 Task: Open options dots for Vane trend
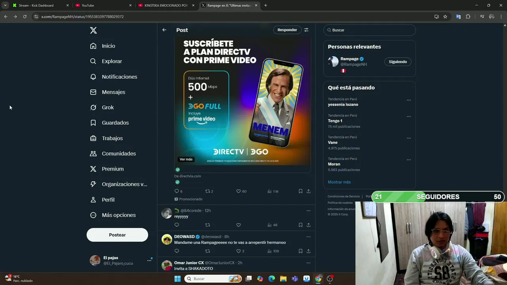click(x=409, y=138)
